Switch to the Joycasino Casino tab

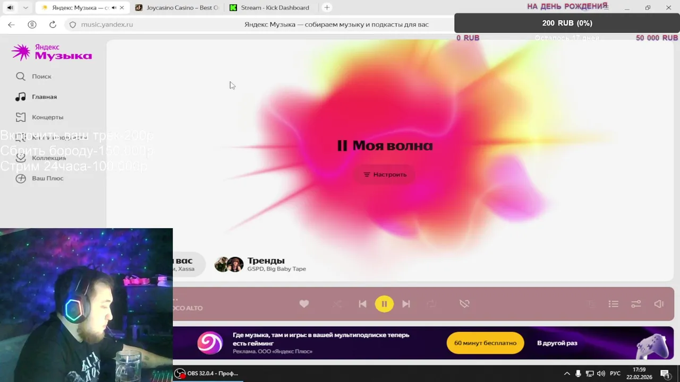point(177,8)
